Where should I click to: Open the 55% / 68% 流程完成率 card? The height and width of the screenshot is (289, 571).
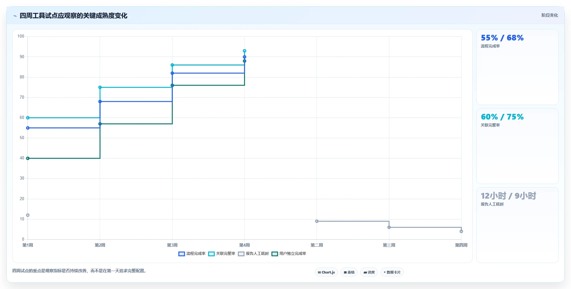tap(517, 67)
